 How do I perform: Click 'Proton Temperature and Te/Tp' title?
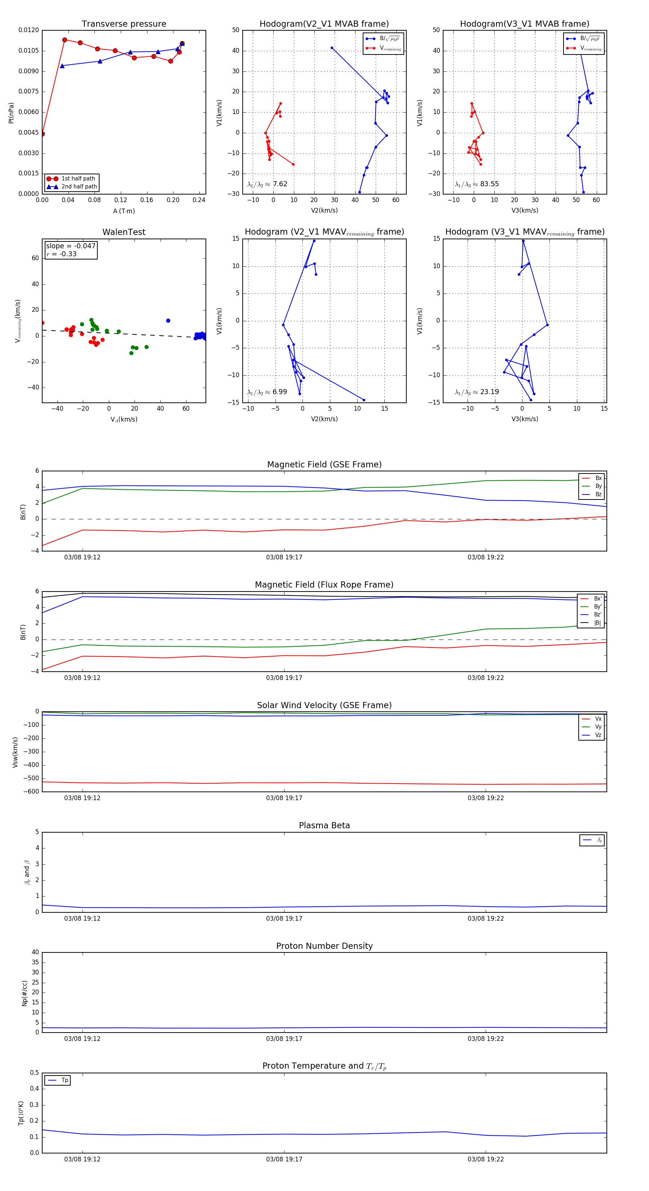[x=324, y=1066]
